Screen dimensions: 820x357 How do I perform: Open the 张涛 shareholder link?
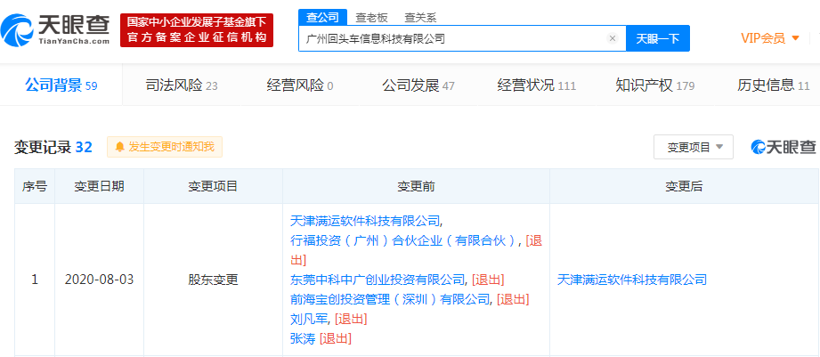pyautogui.click(x=303, y=338)
